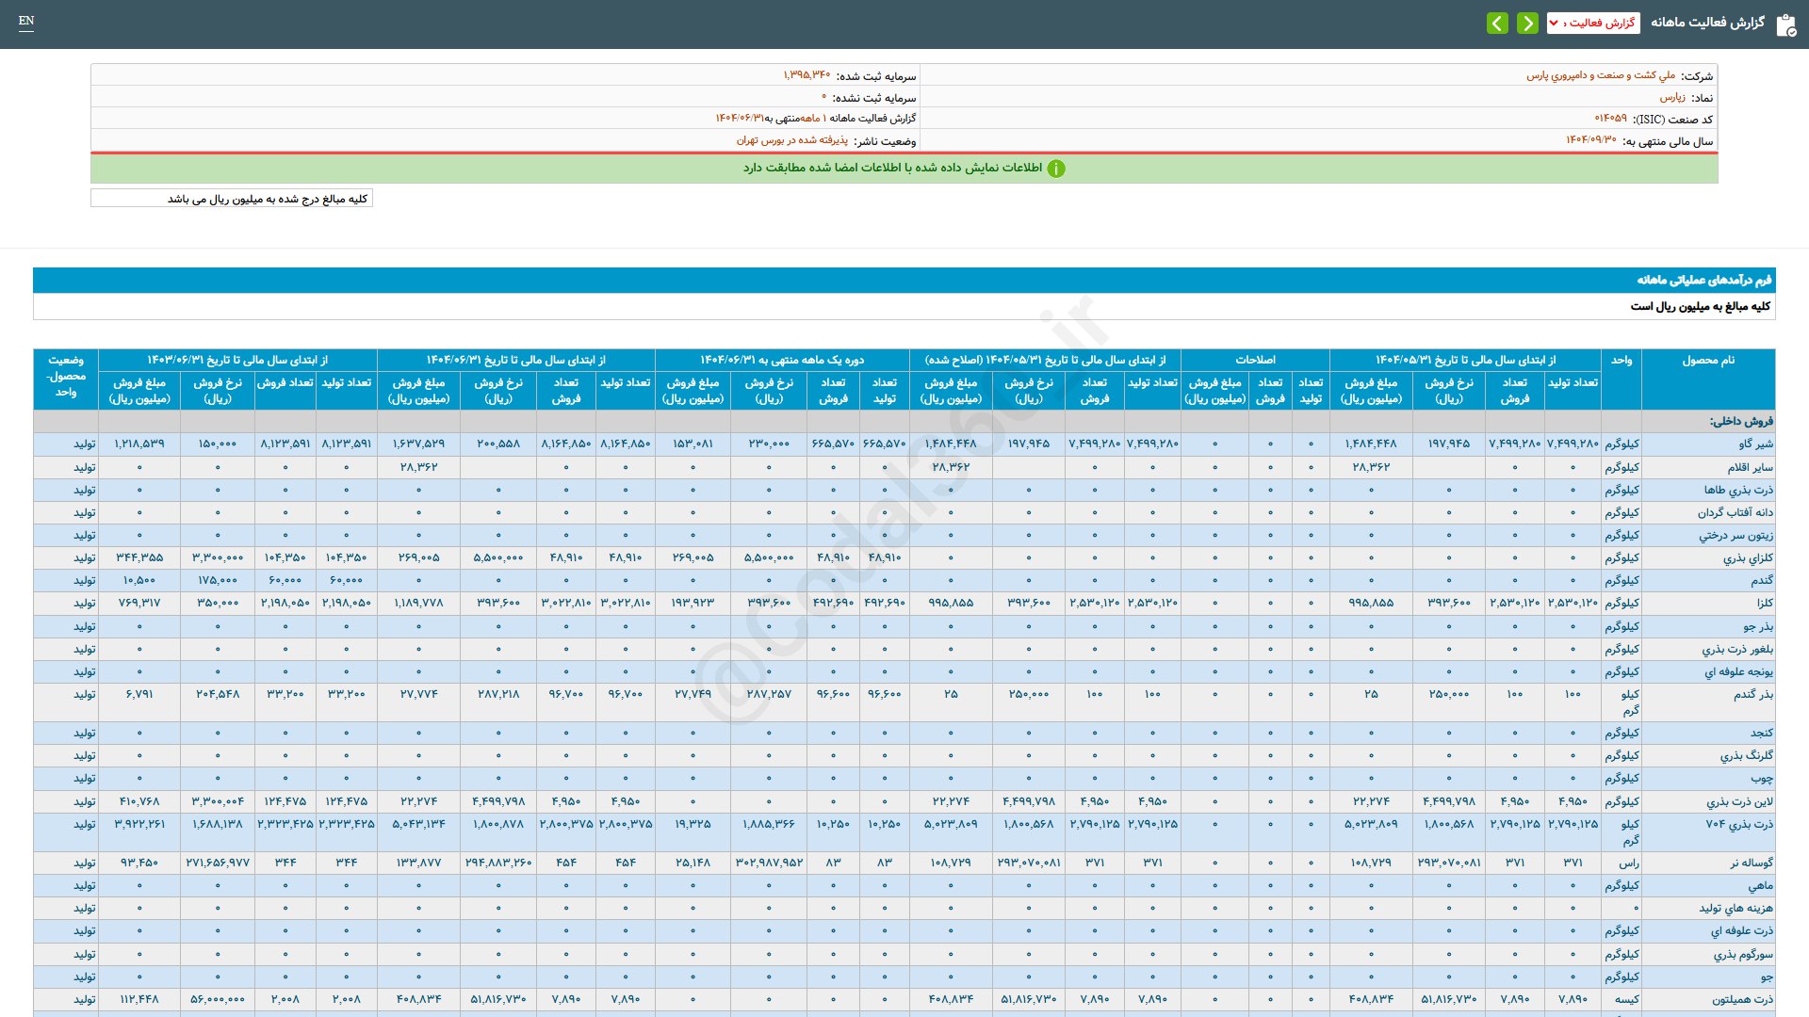Click the green right arrow navigation button
The width and height of the screenshot is (1809, 1017).
coord(1527,23)
